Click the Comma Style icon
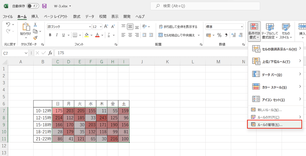Viewport: 306px width, 156px height. click(x=226, y=35)
